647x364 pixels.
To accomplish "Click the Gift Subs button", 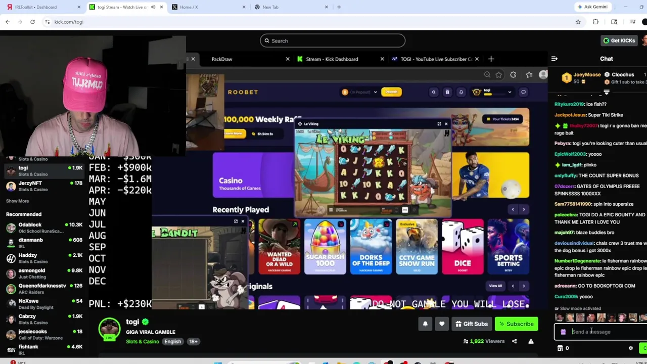I will coord(472,324).
